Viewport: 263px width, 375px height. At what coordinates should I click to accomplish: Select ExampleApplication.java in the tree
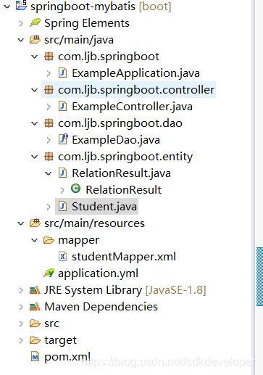point(136,73)
